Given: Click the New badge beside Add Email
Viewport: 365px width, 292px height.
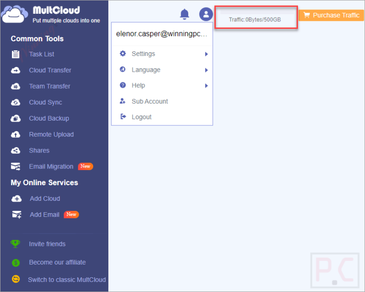Looking at the screenshot, I should (71, 214).
